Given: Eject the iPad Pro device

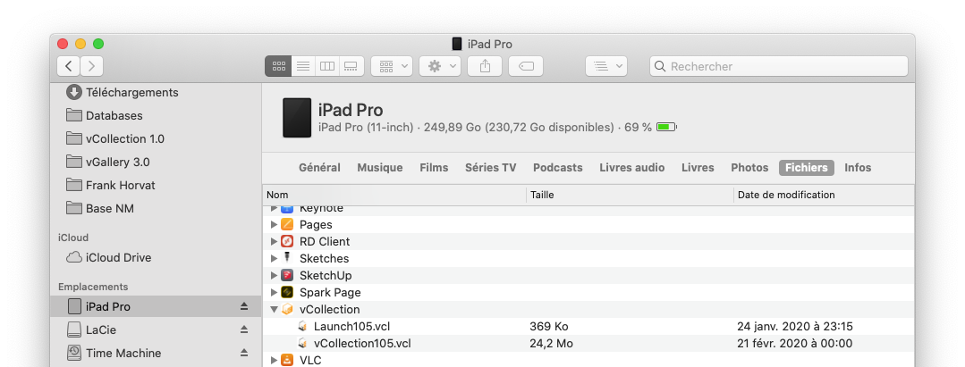Looking at the screenshot, I should pos(244,306).
